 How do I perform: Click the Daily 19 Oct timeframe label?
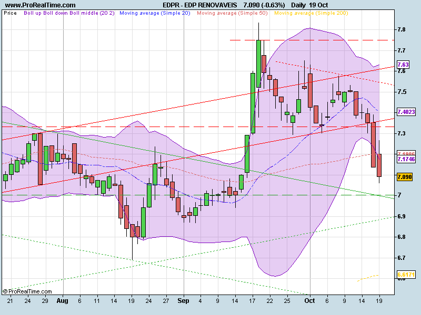(x=309, y=5)
